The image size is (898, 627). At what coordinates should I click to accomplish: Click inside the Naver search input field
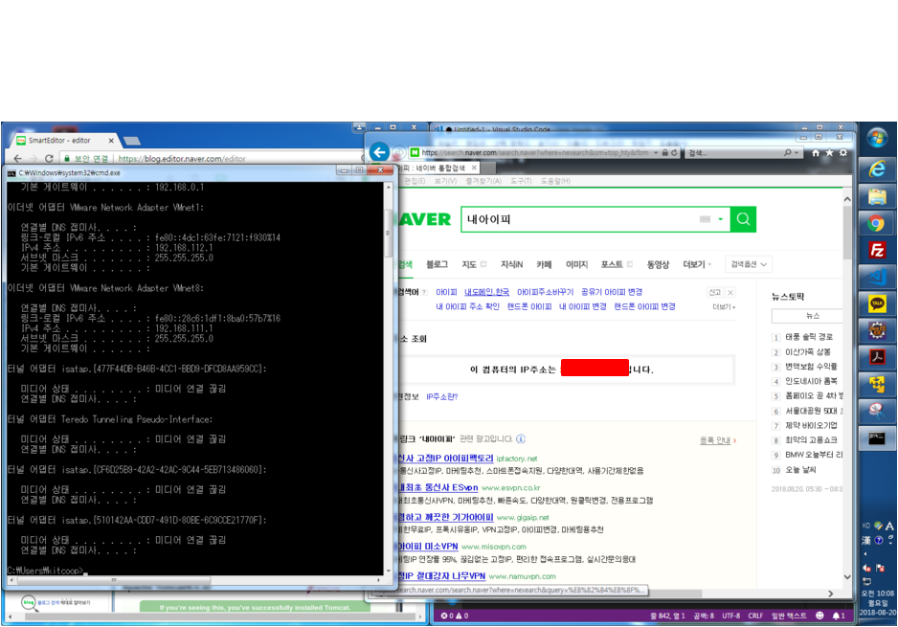580,219
